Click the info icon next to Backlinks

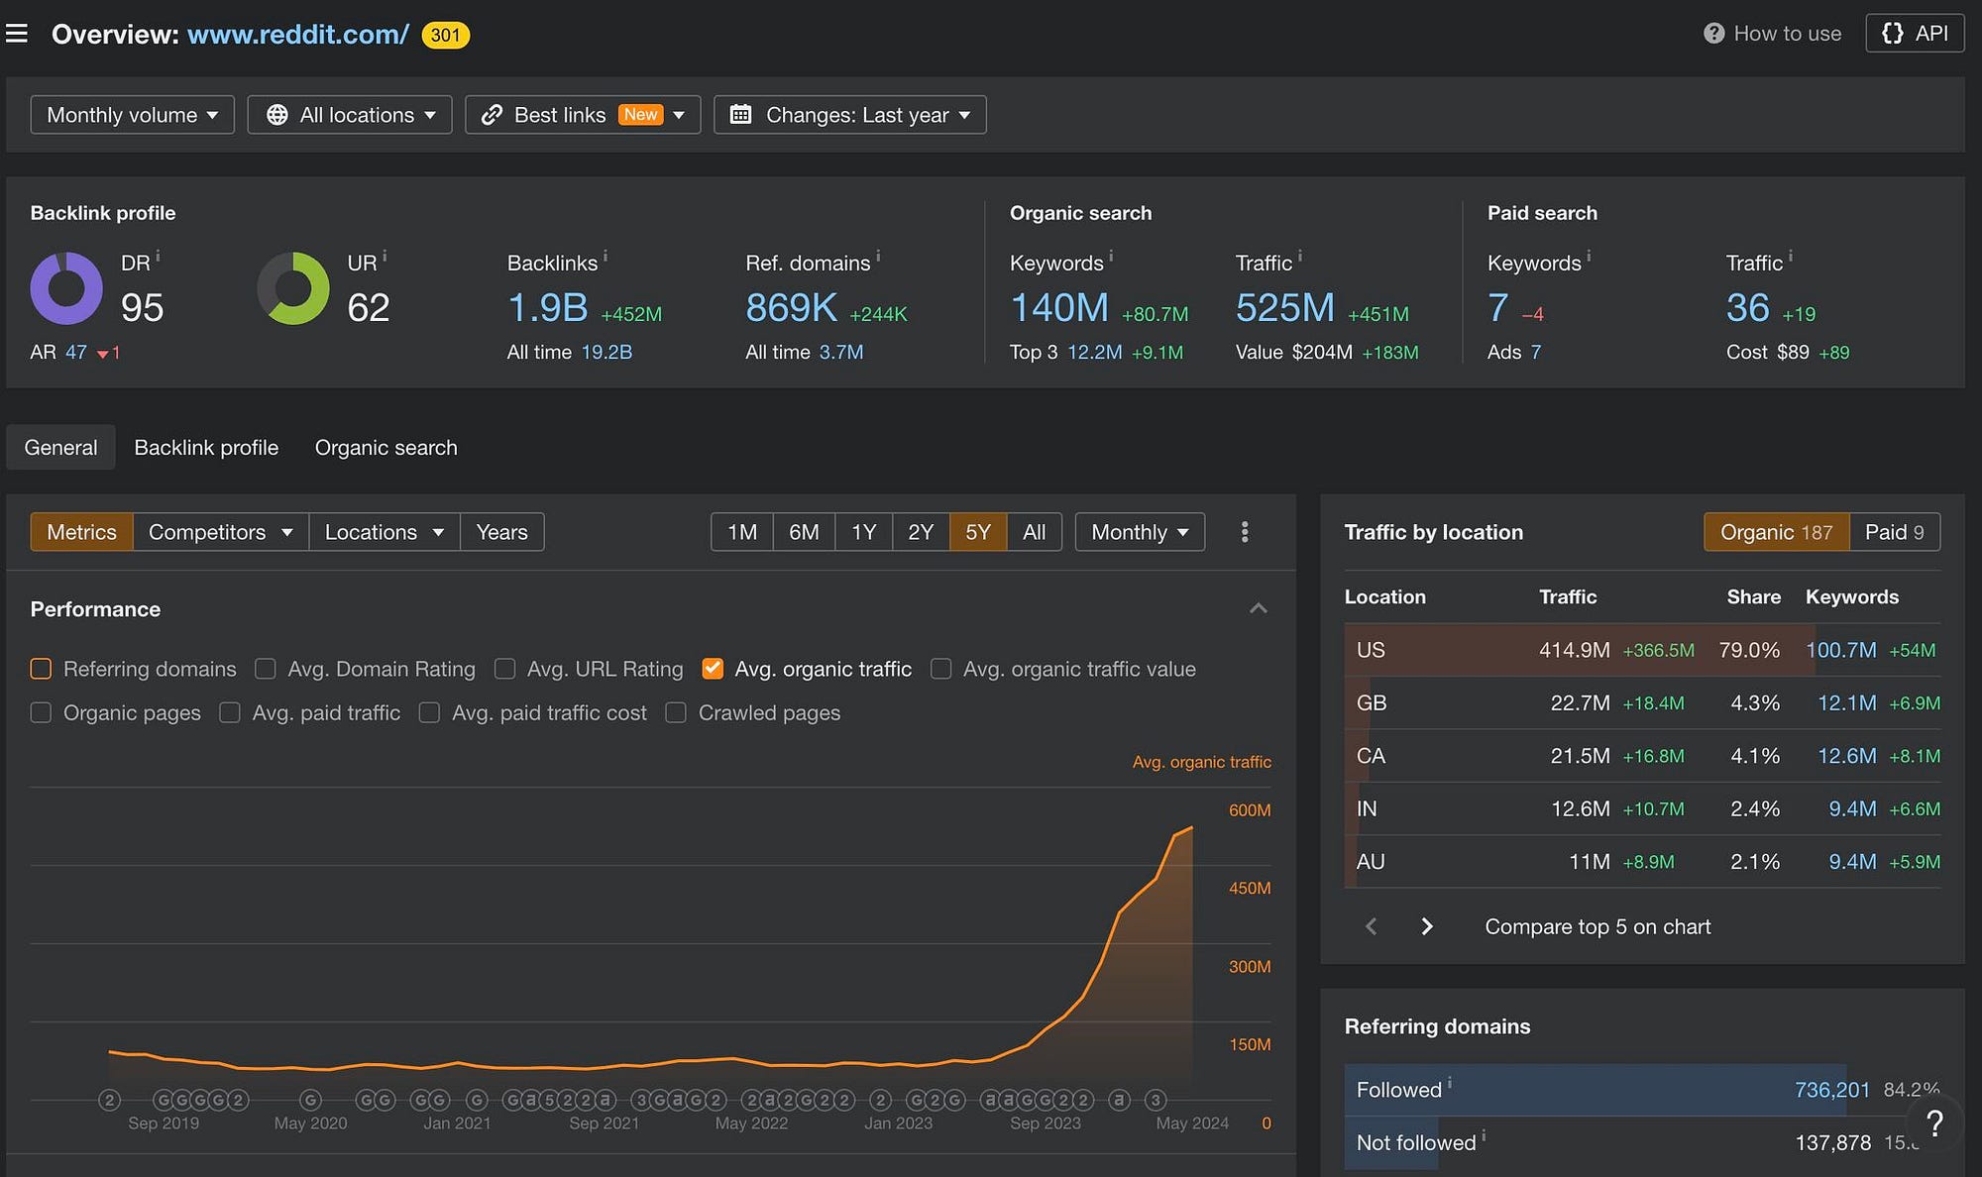(606, 256)
